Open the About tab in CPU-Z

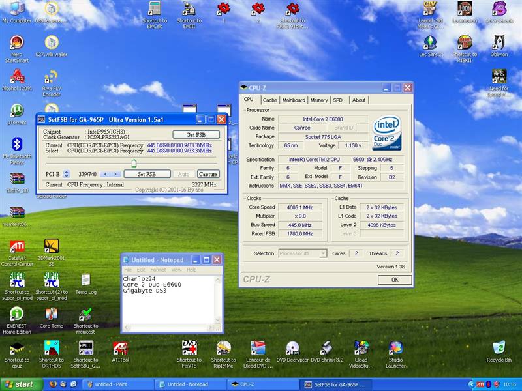tap(358, 100)
